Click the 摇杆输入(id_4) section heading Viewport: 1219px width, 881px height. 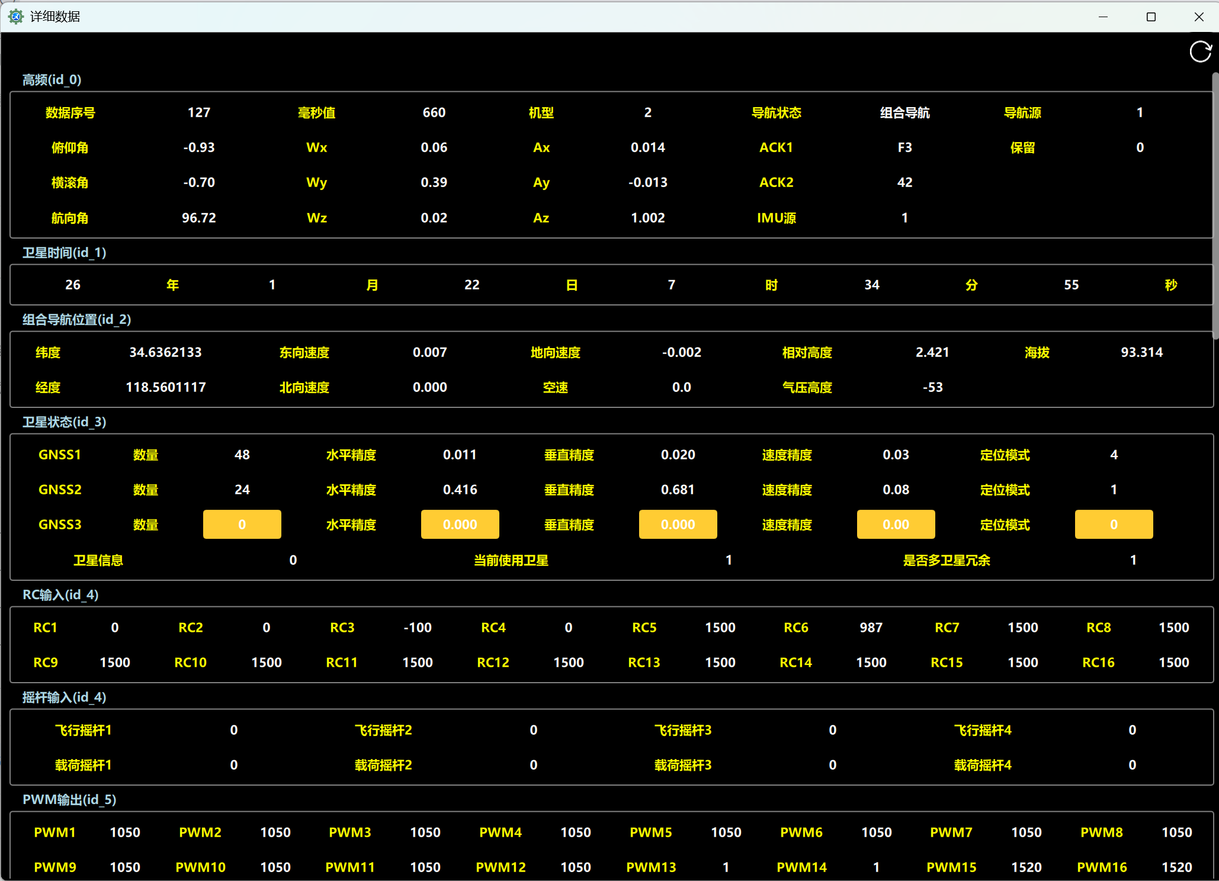pyautogui.click(x=65, y=697)
